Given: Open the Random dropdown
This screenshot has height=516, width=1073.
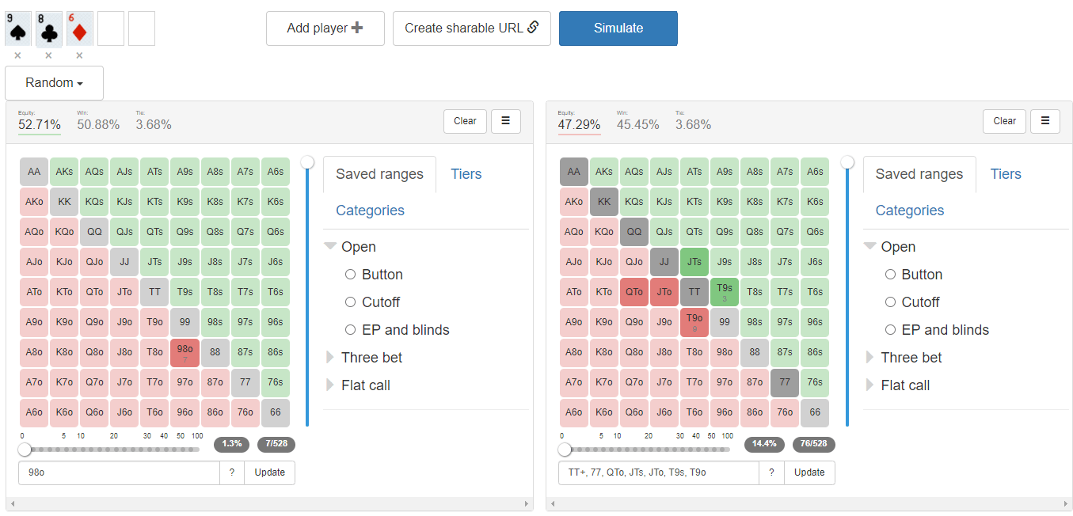Looking at the screenshot, I should (x=54, y=83).
